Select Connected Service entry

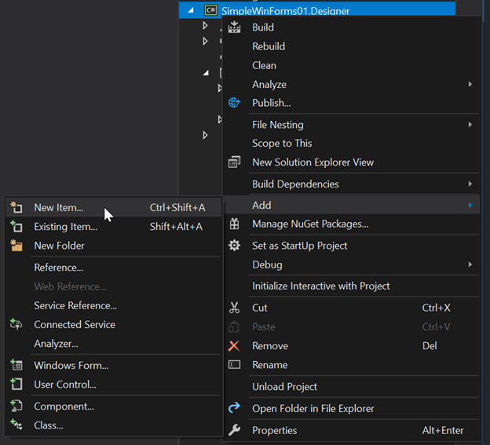click(113, 324)
